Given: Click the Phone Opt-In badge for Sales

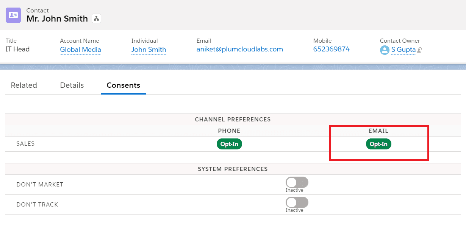Looking at the screenshot, I should pyautogui.click(x=229, y=144).
